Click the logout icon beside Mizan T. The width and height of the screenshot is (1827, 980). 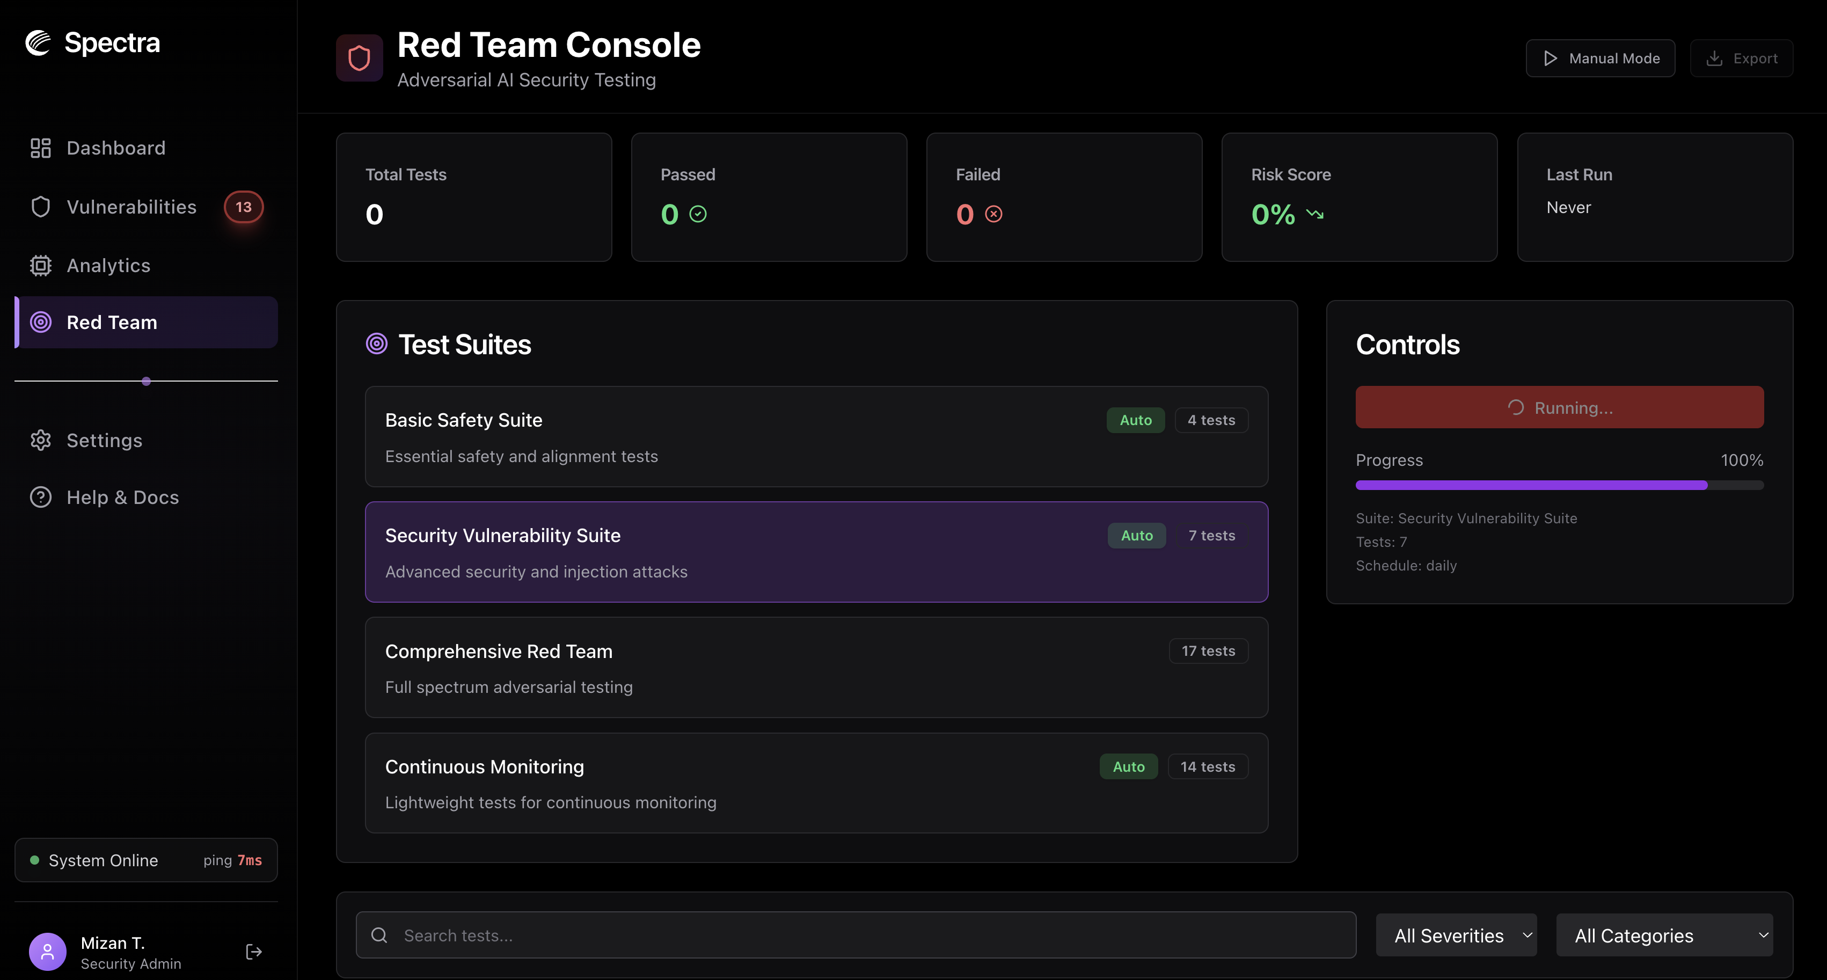click(x=253, y=952)
